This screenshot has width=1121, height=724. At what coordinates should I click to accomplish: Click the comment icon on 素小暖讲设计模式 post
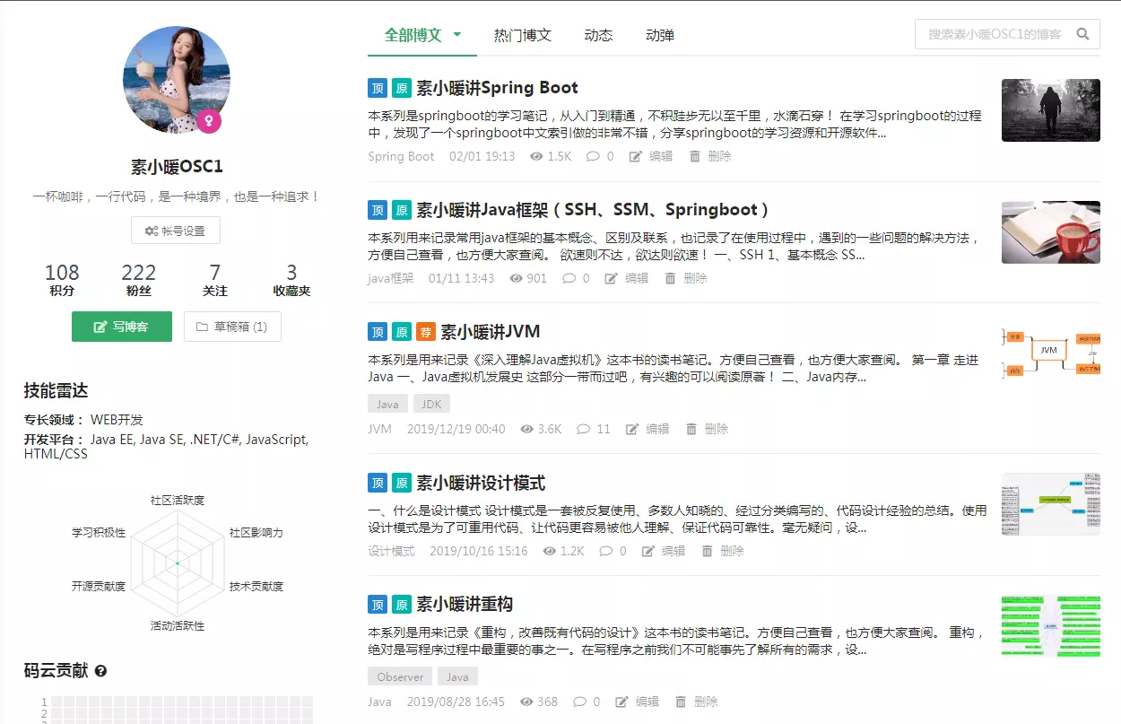605,551
